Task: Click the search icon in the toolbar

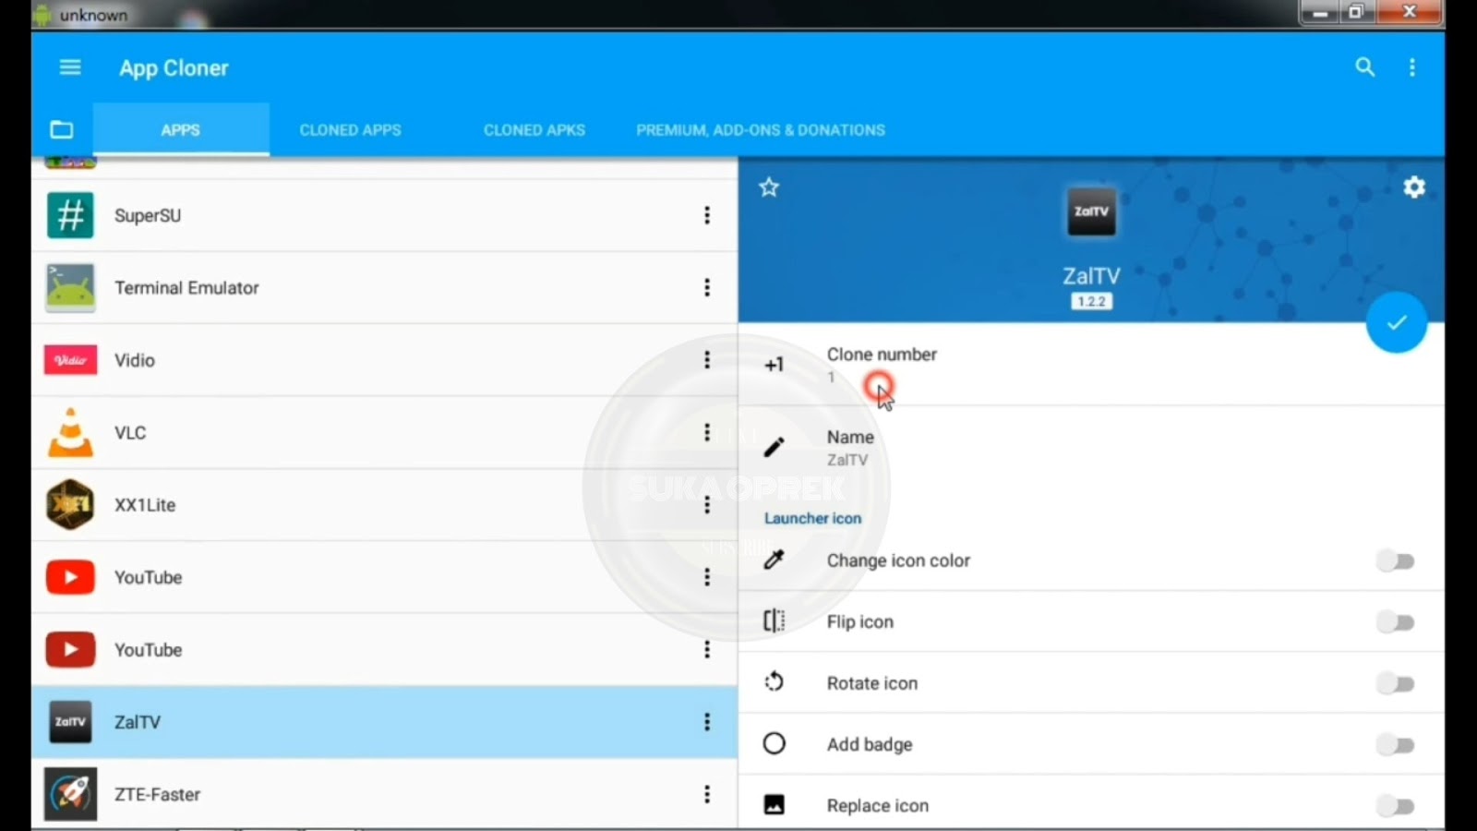Action: (1364, 67)
